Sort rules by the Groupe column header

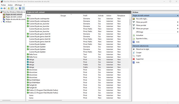click(71, 16)
